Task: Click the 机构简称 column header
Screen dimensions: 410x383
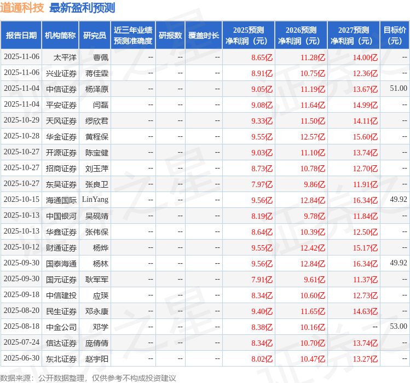Action: click(60, 36)
